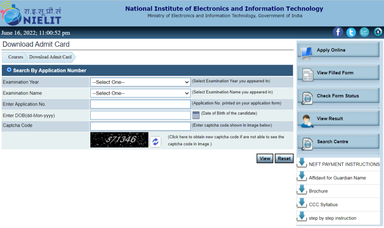This screenshot has width=384, height=228.
Task: Expand the Examination Year dropdown
Action: 141,82
